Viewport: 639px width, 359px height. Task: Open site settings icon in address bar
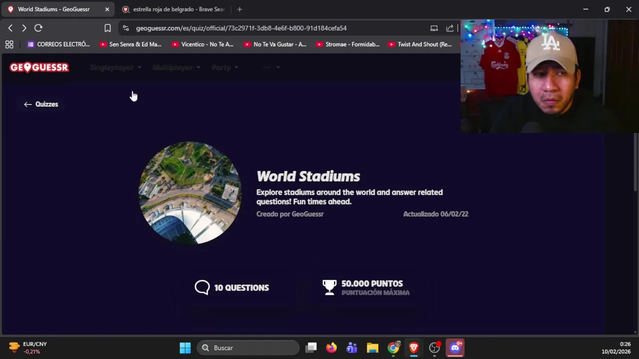point(125,28)
